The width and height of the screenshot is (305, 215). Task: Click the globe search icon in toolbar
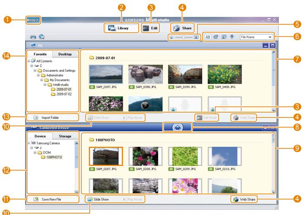click(41, 37)
